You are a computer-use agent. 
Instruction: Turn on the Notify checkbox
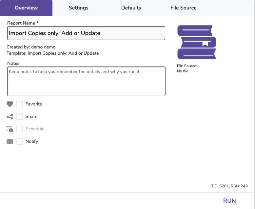coord(20,142)
